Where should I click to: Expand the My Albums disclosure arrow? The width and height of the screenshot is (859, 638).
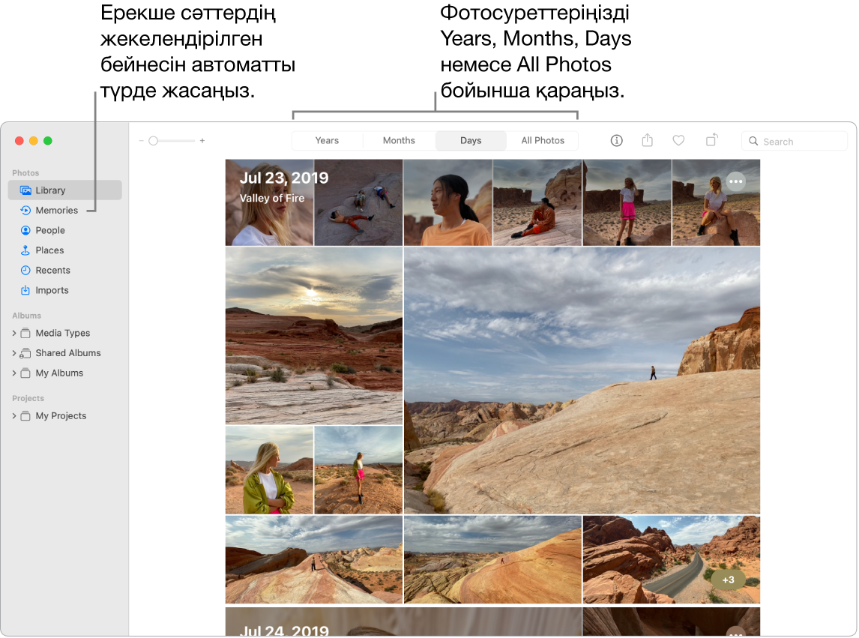click(14, 373)
